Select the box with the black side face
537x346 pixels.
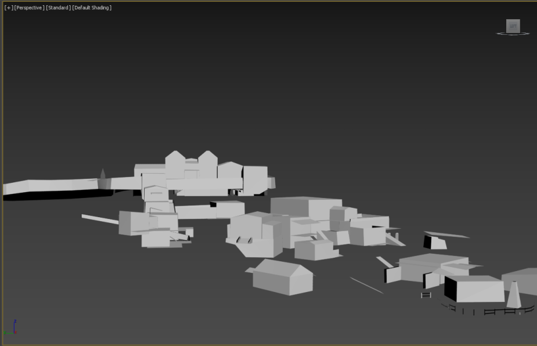[474, 289]
